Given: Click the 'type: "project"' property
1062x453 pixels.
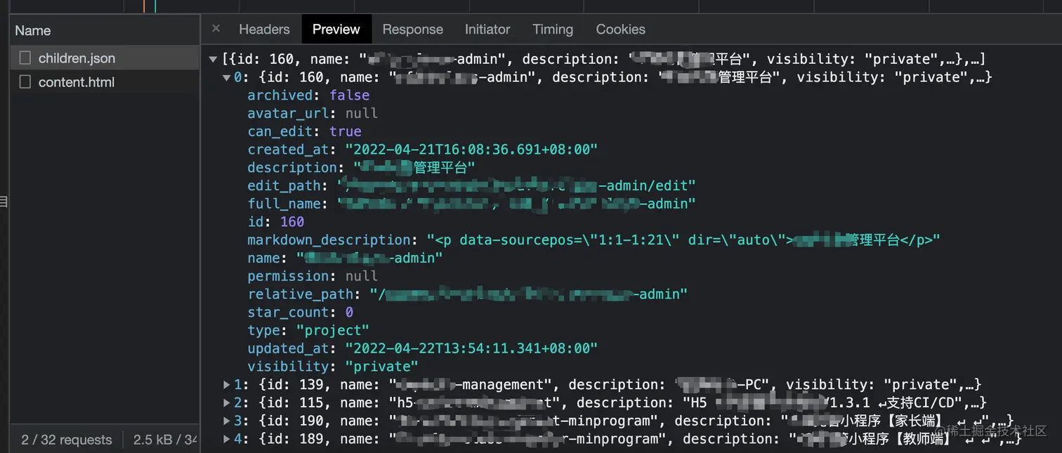Looking at the screenshot, I should point(308,330).
